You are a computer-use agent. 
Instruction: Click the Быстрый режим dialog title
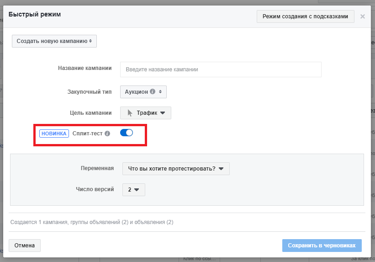(35, 14)
